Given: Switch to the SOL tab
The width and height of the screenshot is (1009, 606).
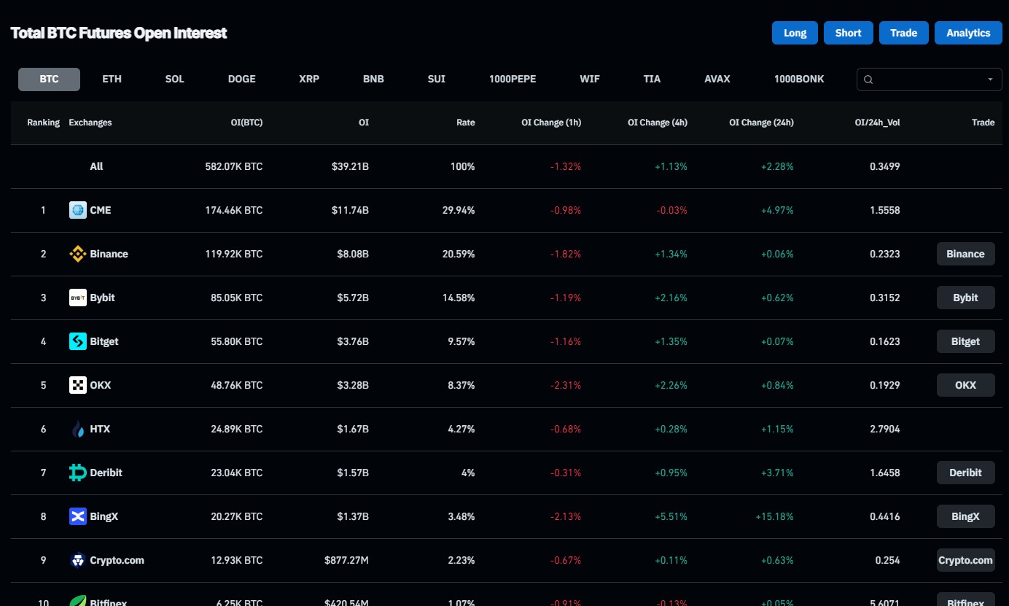Looking at the screenshot, I should (x=174, y=79).
